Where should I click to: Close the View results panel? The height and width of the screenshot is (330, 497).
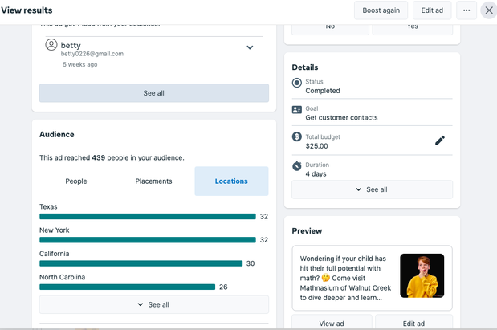point(488,10)
